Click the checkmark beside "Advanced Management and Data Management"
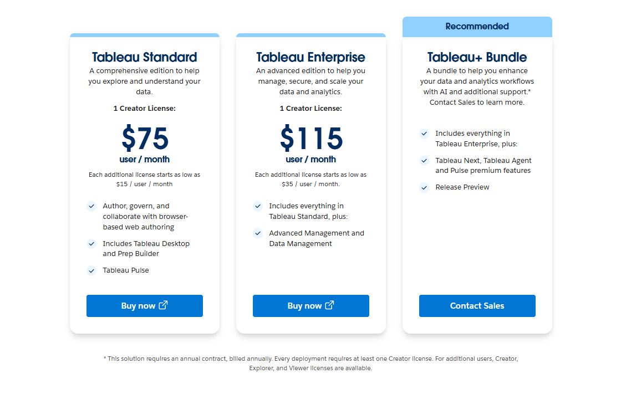 (258, 233)
